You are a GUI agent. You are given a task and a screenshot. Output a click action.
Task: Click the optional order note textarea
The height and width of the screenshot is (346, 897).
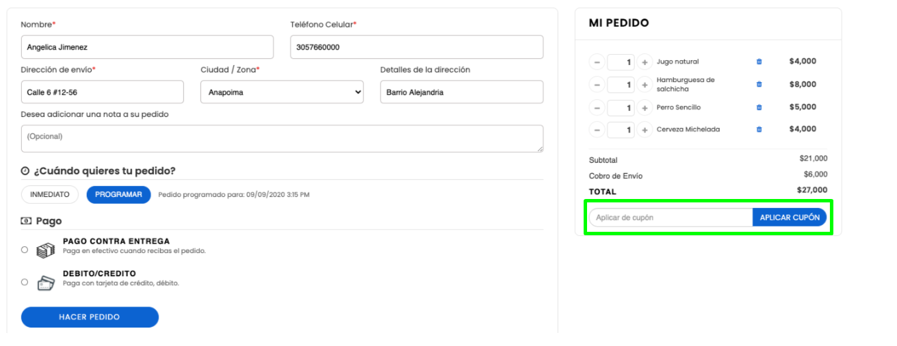(x=283, y=139)
